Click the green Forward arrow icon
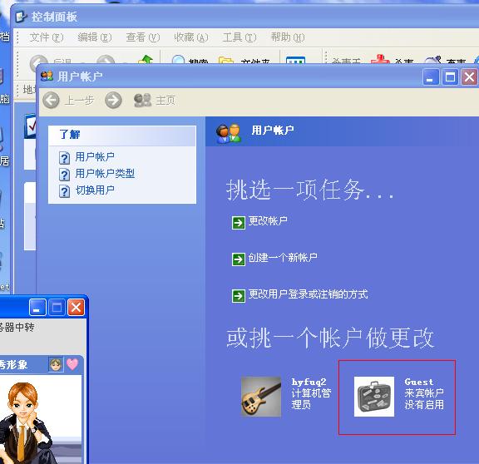Screen dimensions: 479x464 pyautogui.click(x=113, y=100)
